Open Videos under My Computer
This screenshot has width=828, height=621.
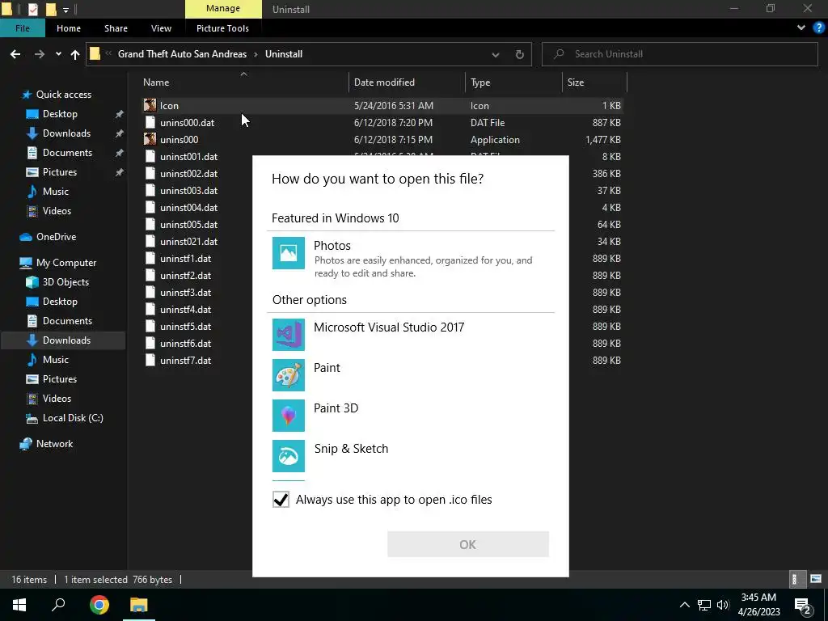click(57, 398)
